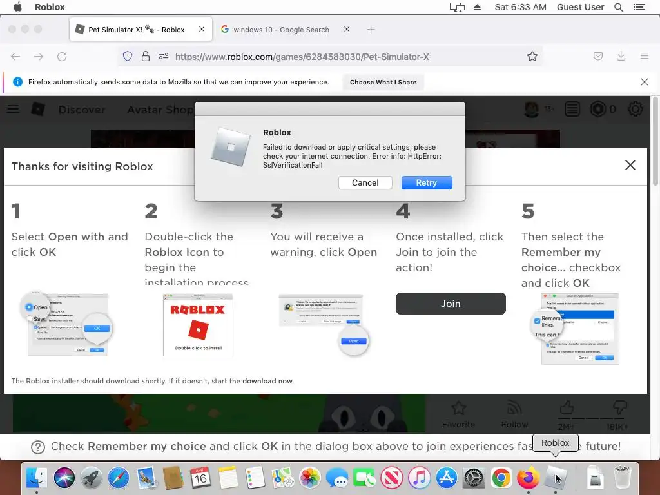
Task: Click the Roblox logo on site header
Action: pyautogui.click(x=38, y=109)
